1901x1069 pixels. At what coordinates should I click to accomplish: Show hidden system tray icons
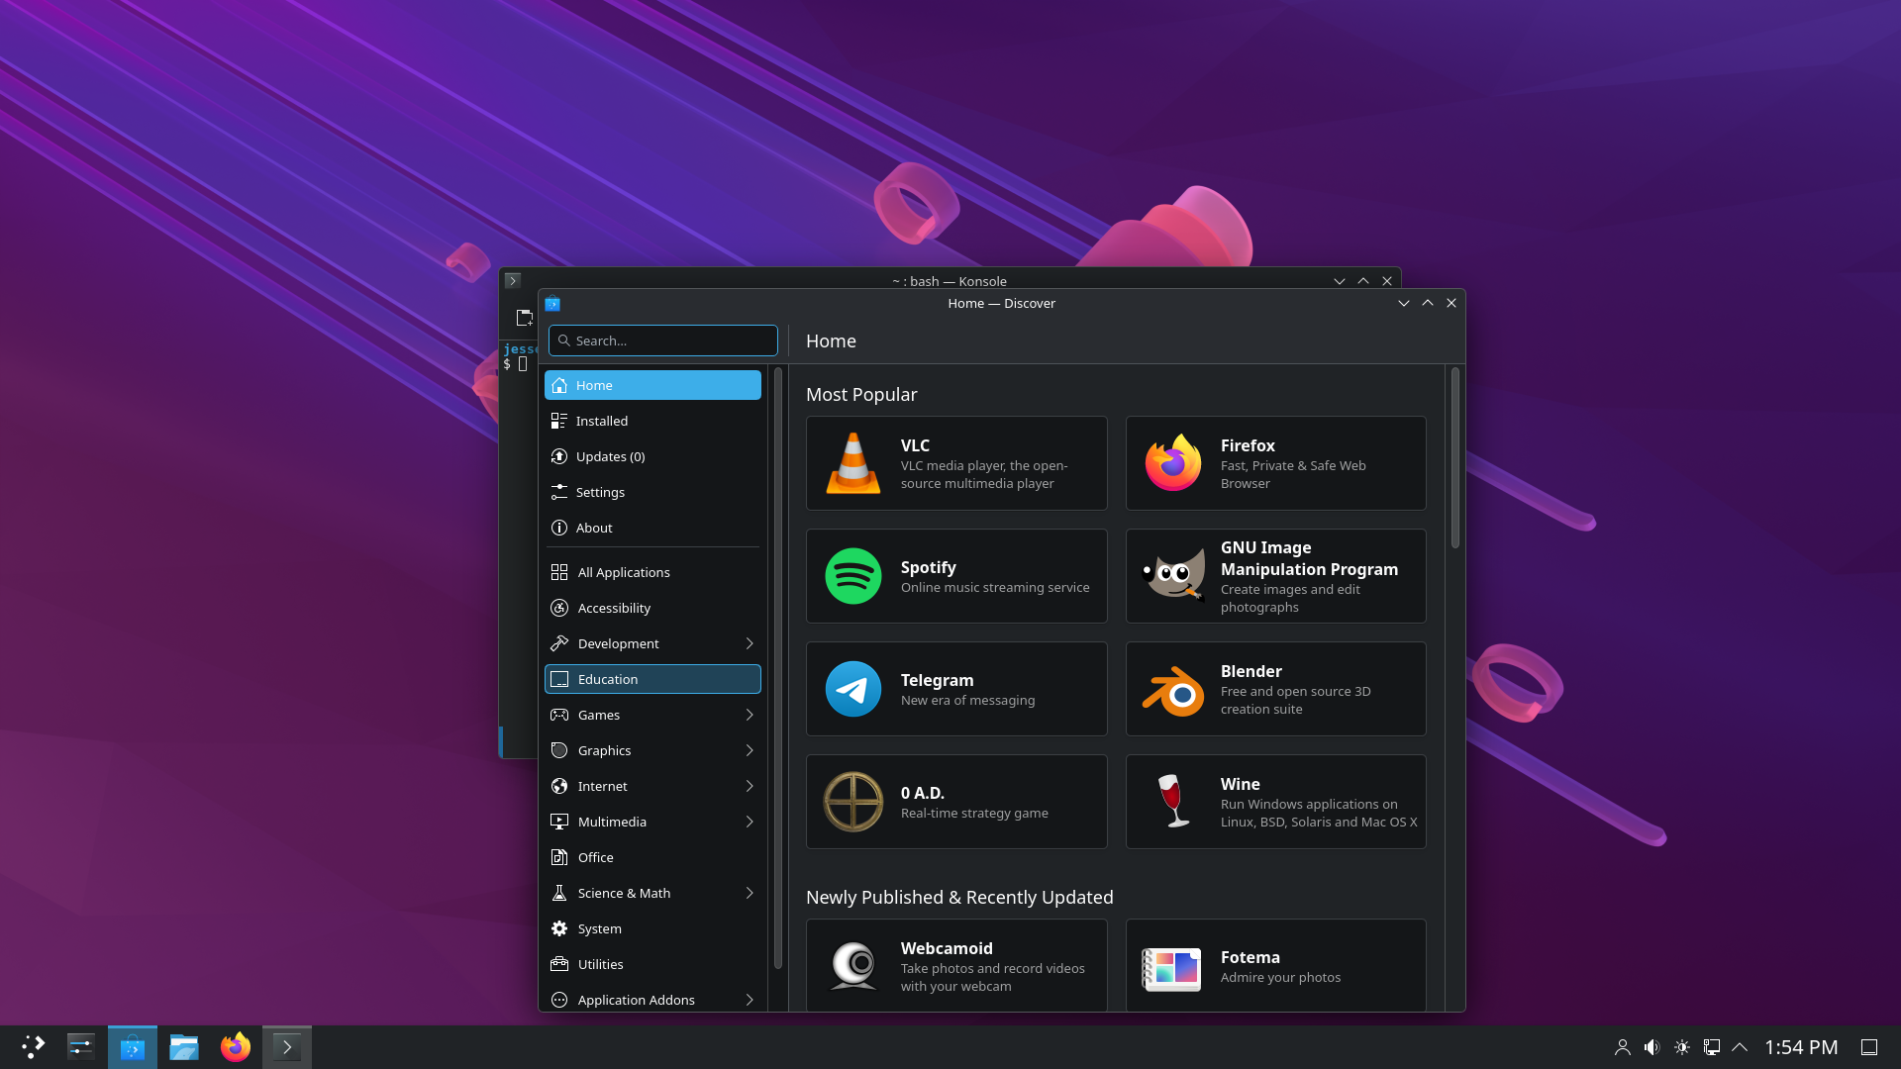(1740, 1047)
